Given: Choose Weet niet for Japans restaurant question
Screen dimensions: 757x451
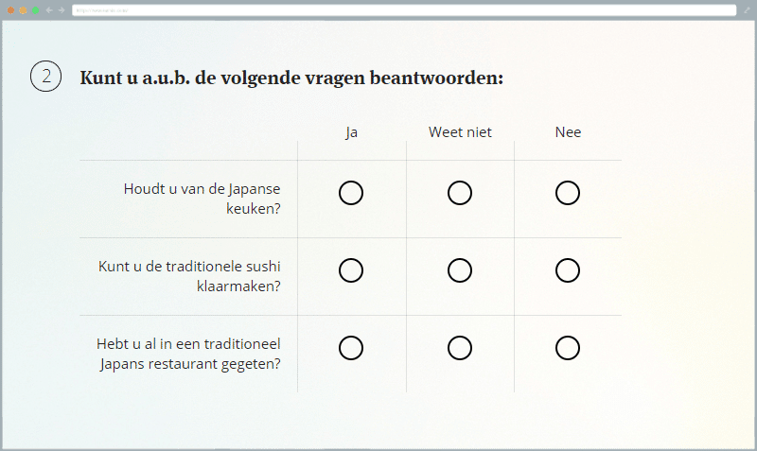Looking at the screenshot, I should click(x=460, y=348).
